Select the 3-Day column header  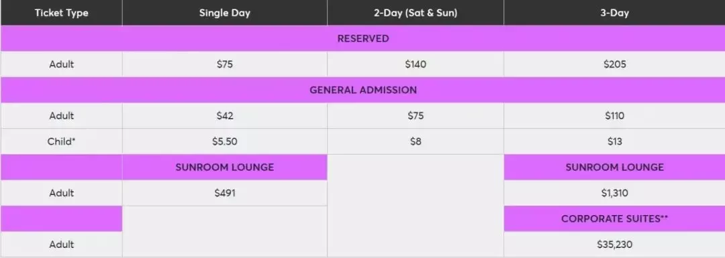[614, 13]
